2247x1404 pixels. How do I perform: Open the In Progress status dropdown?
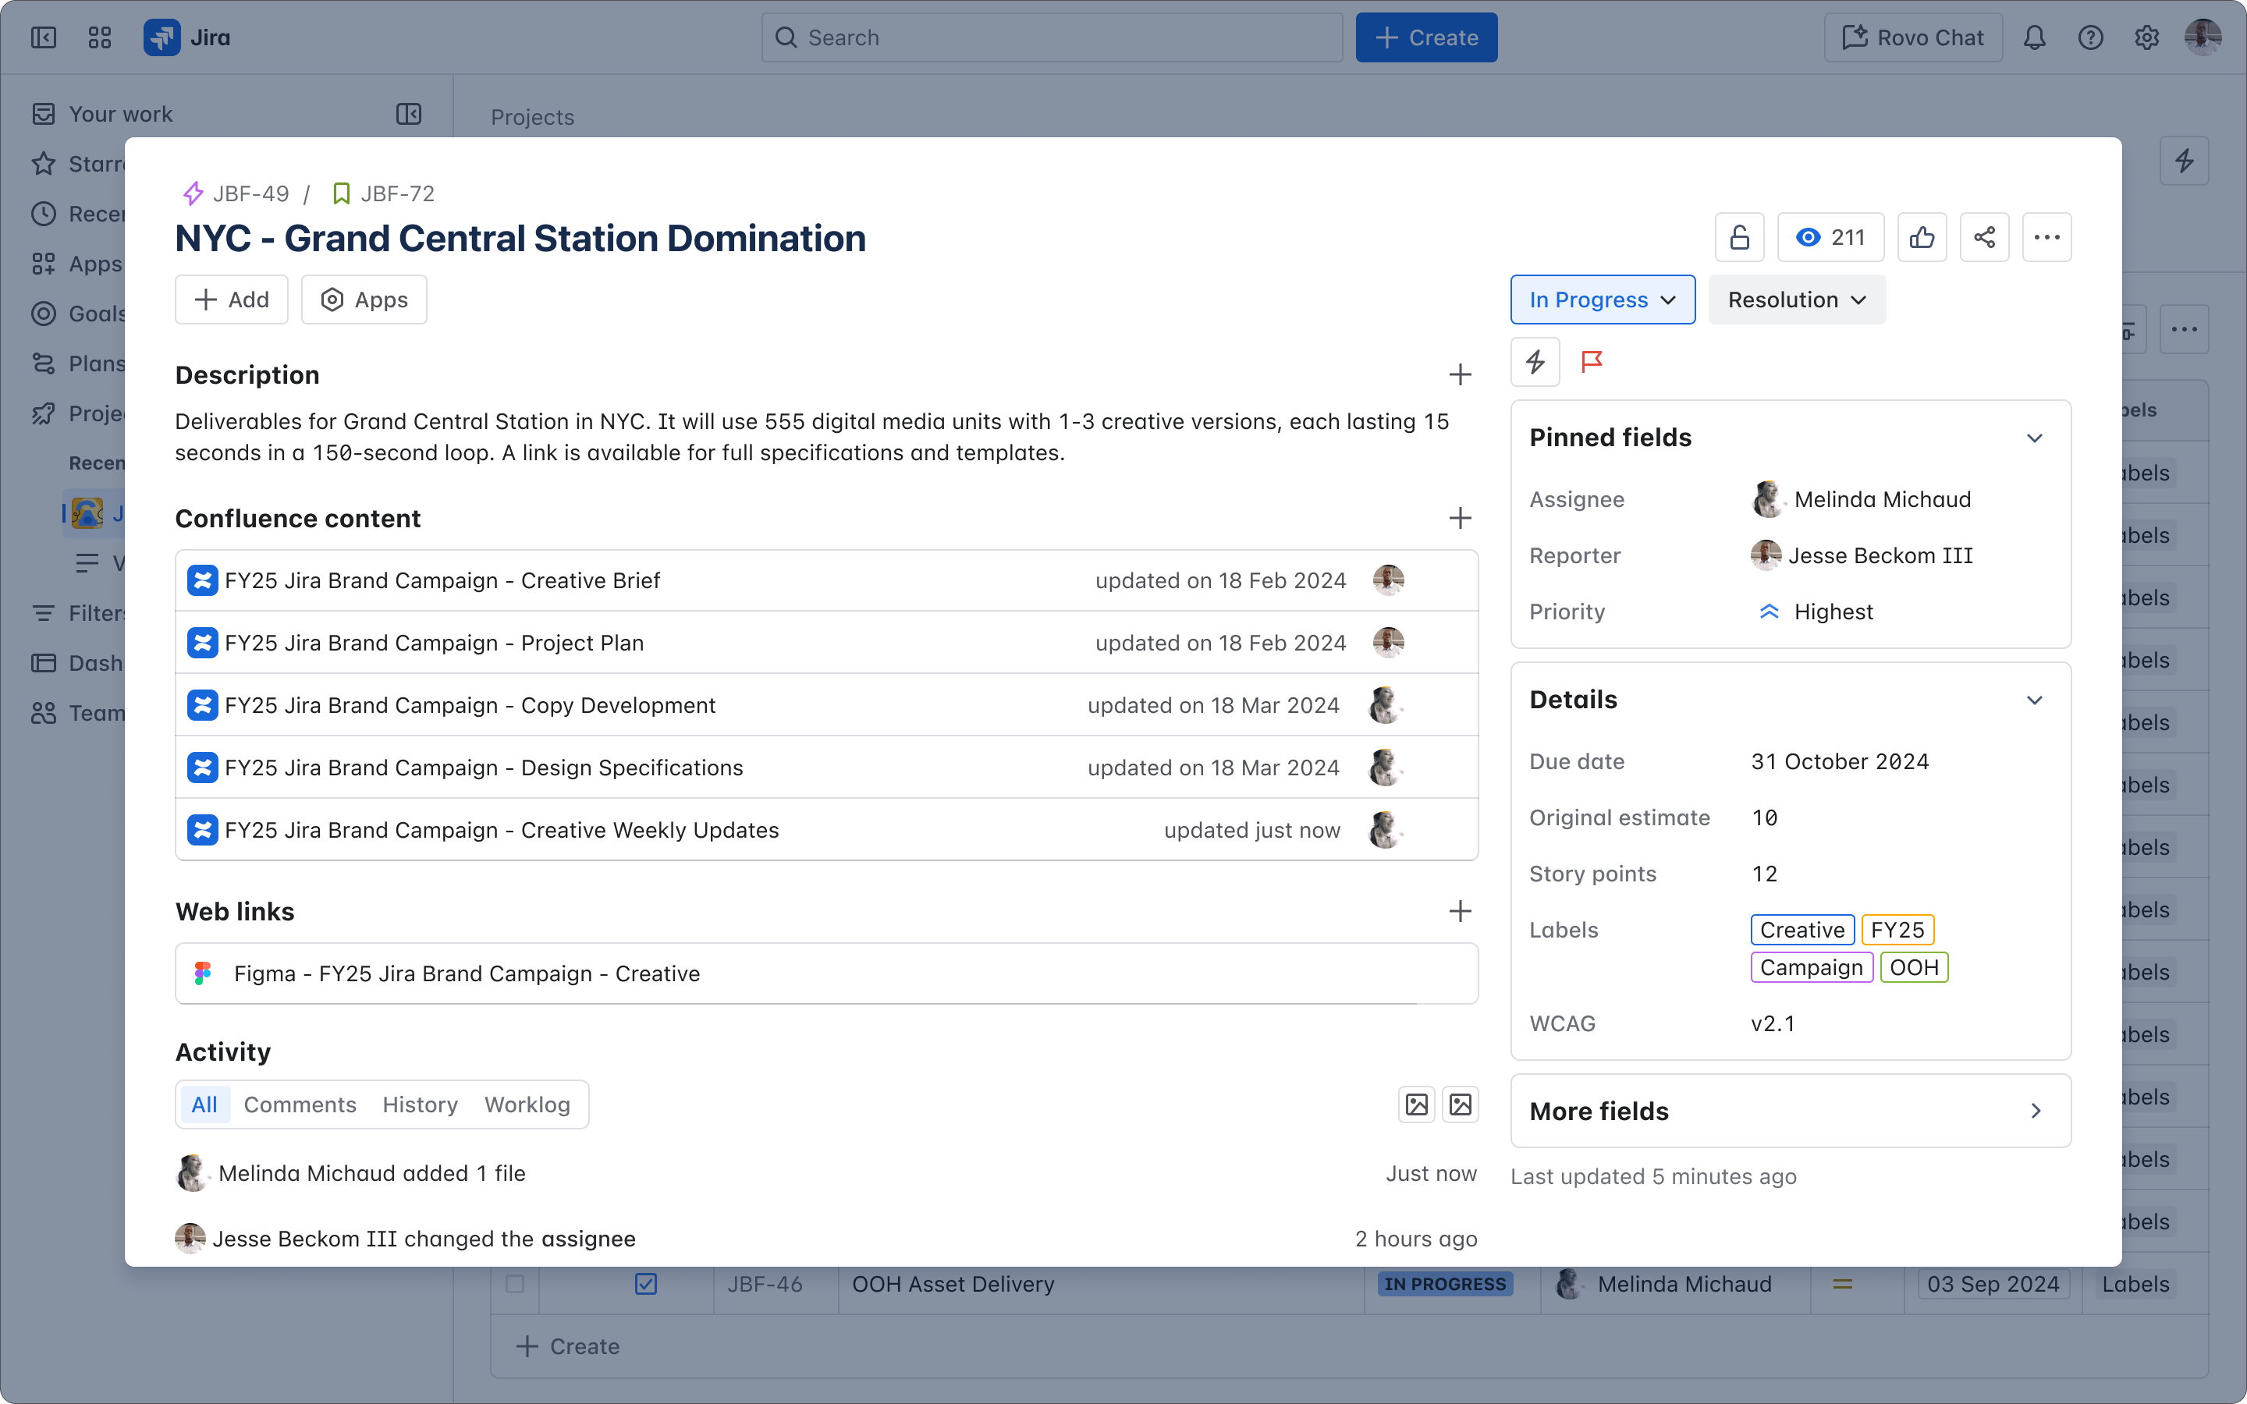(x=1602, y=299)
